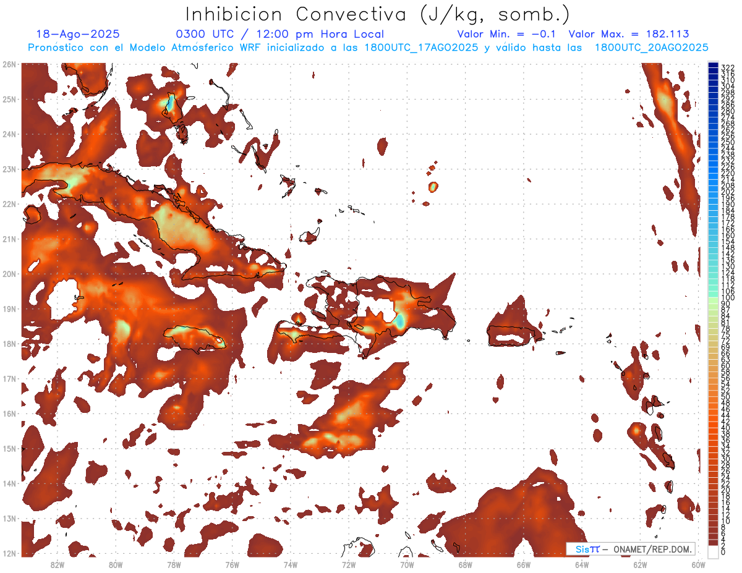
Task: Click the ONAMET/REP.DOM. watermark box
Action: [x=630, y=549]
